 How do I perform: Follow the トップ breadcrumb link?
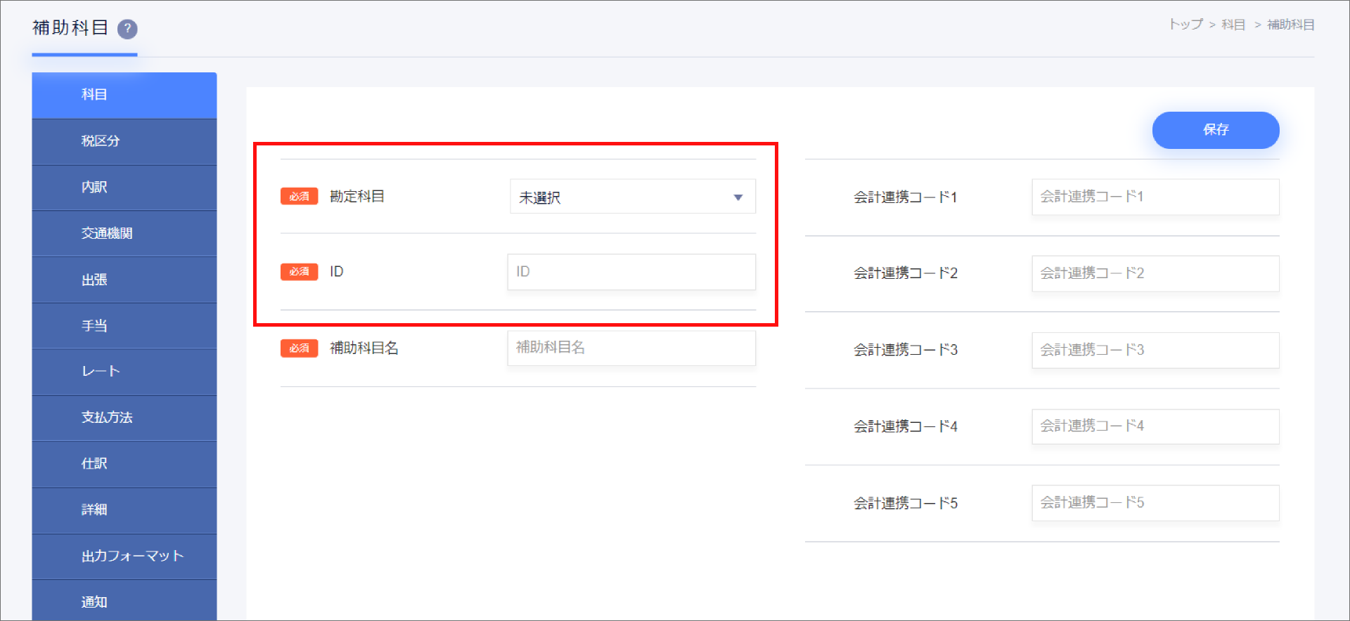coord(1185,25)
